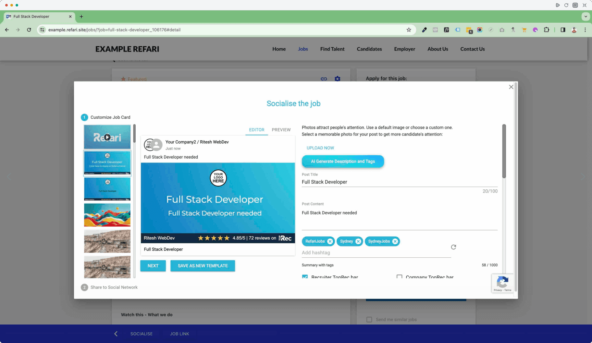Viewport: 592px width, 343px height.
Task: Click EXAMPLE REFARI site logo
Action: pos(127,49)
